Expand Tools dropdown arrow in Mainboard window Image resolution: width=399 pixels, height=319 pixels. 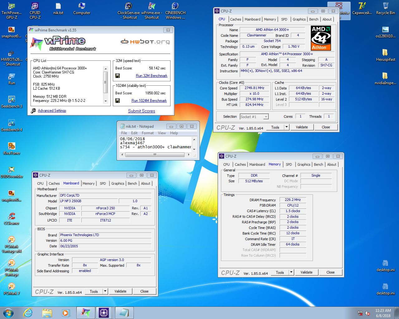(x=105, y=291)
